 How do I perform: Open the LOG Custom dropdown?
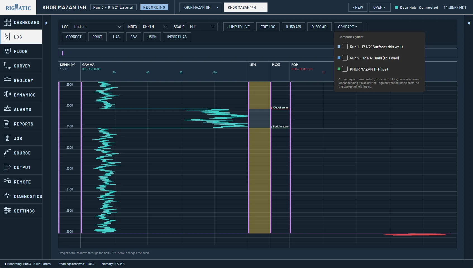click(x=97, y=27)
